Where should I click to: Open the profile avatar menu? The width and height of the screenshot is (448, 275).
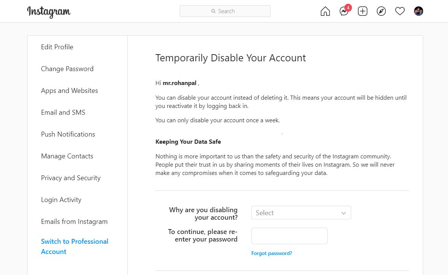(x=419, y=11)
